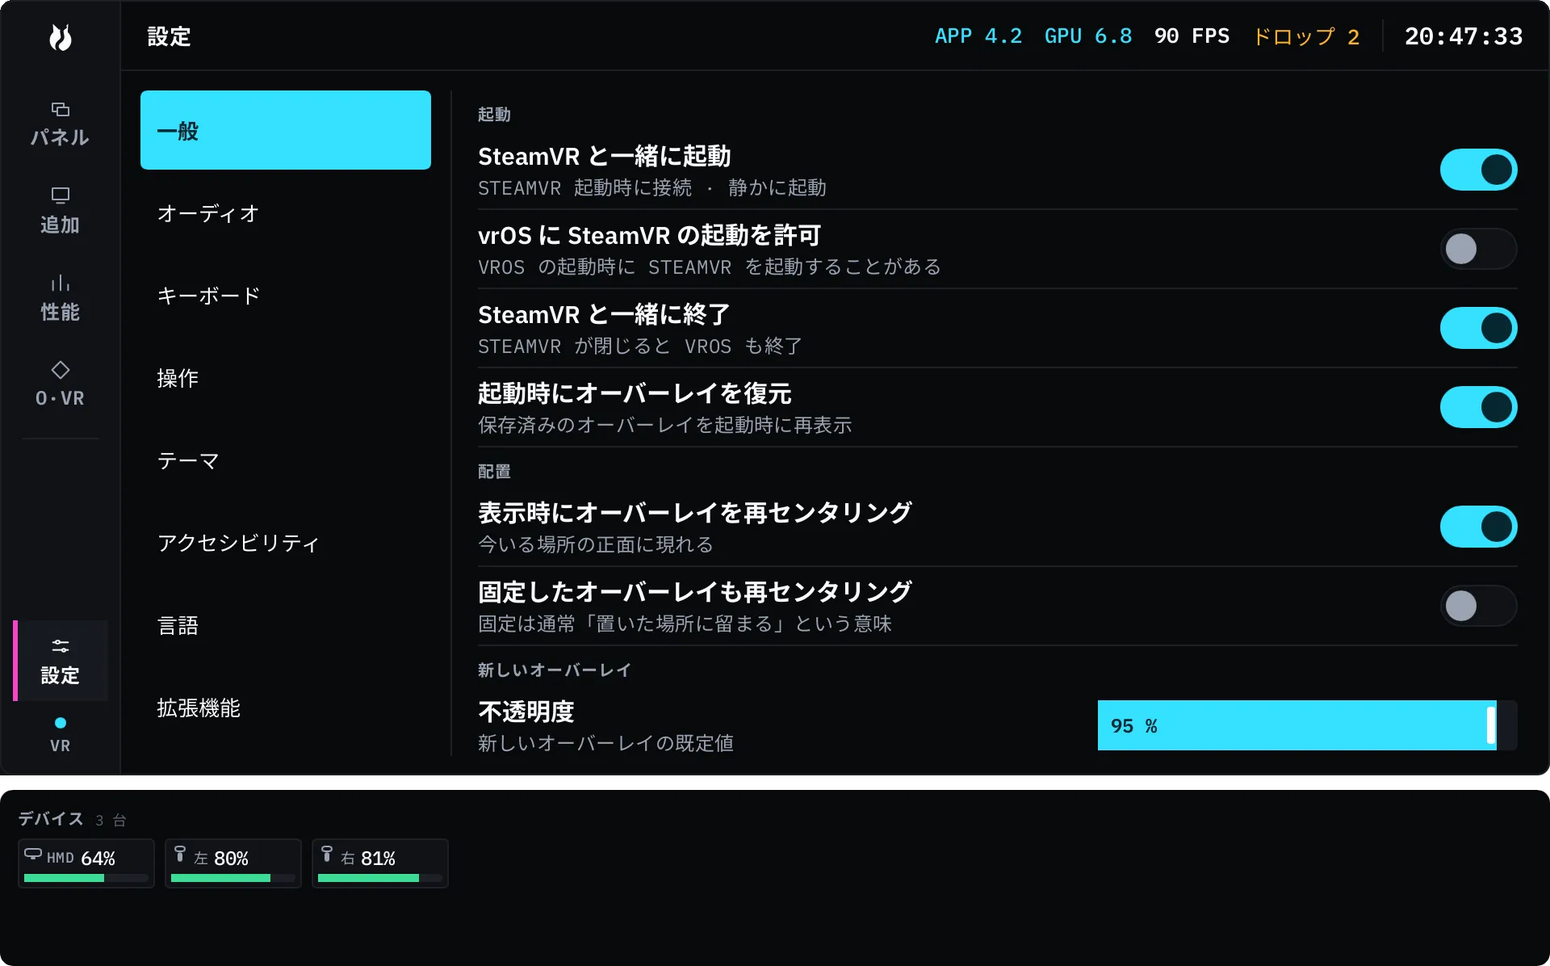Switch to the オーディオ settings category
The image size is (1550, 966).
point(286,213)
